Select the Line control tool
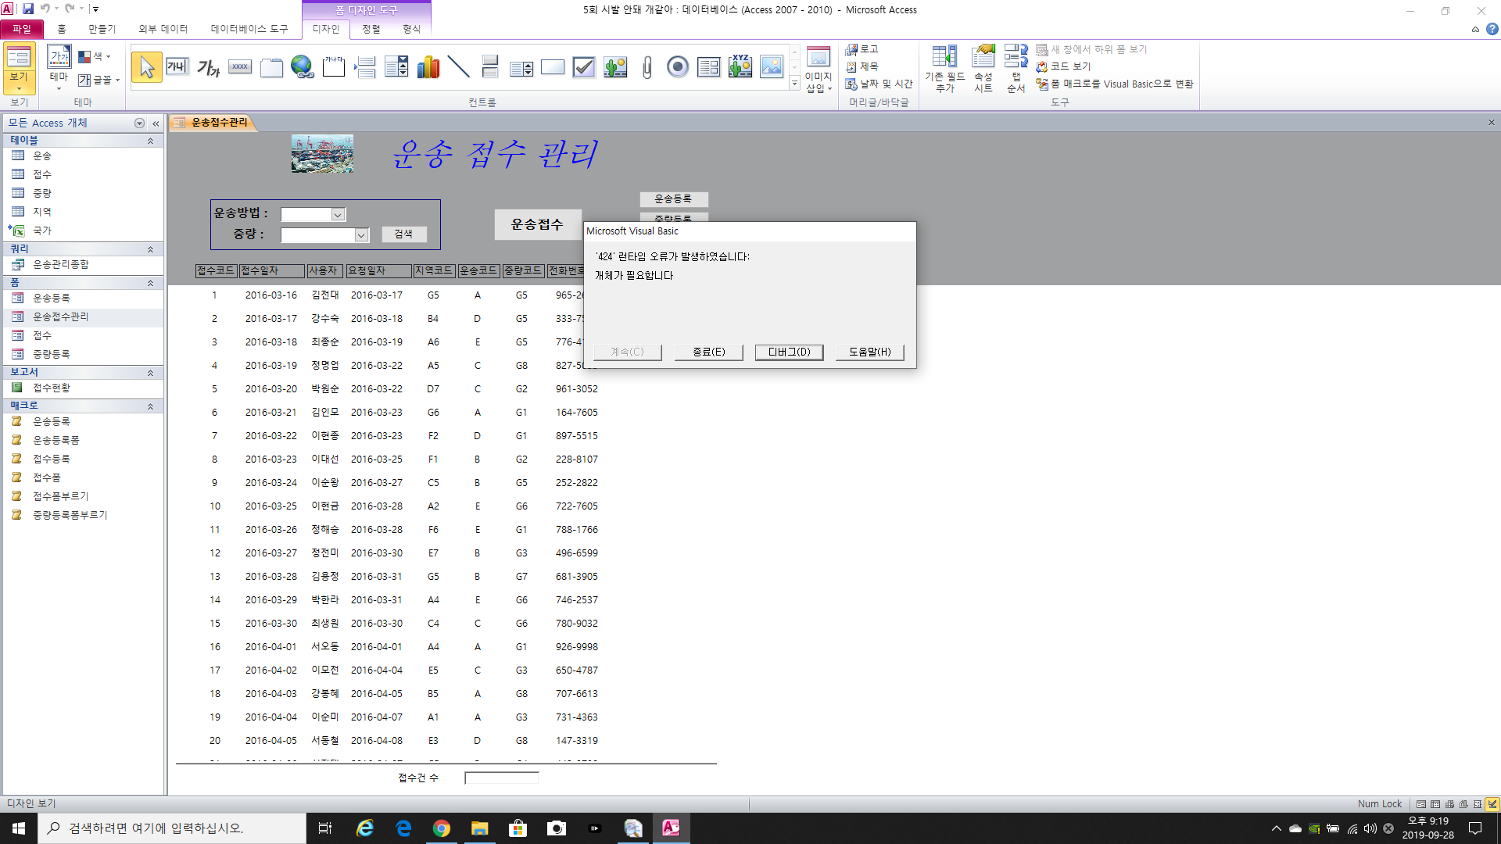1501x844 pixels. 459,67
